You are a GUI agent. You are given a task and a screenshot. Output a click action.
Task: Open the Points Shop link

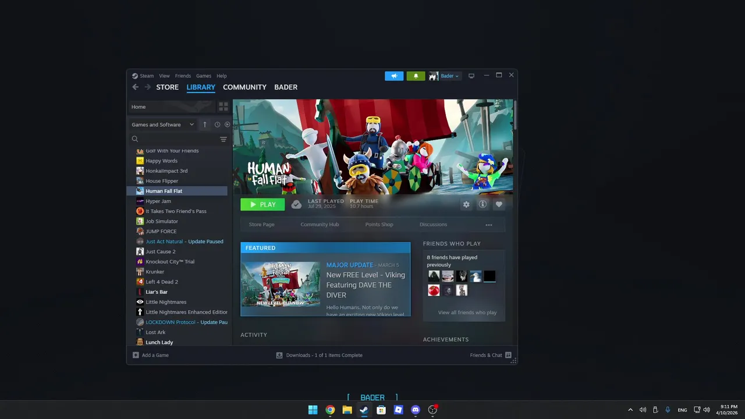point(379,225)
